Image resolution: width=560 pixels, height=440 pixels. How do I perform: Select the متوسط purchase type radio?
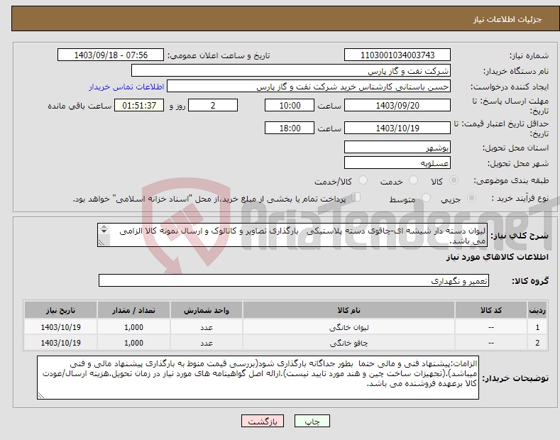pos(426,198)
